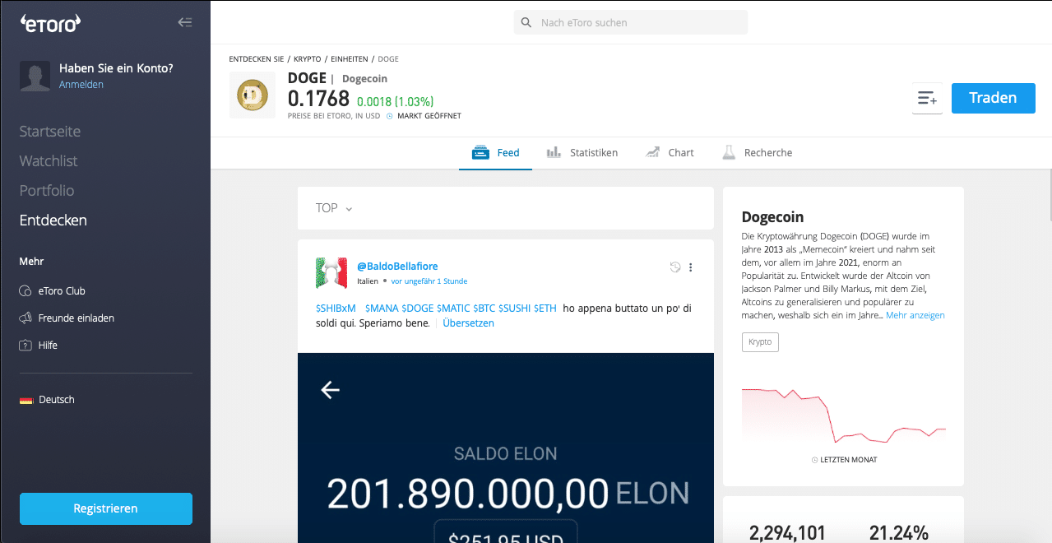Open the @BaldoBellafiore username link
This screenshot has width=1052, height=543.
[x=397, y=267]
